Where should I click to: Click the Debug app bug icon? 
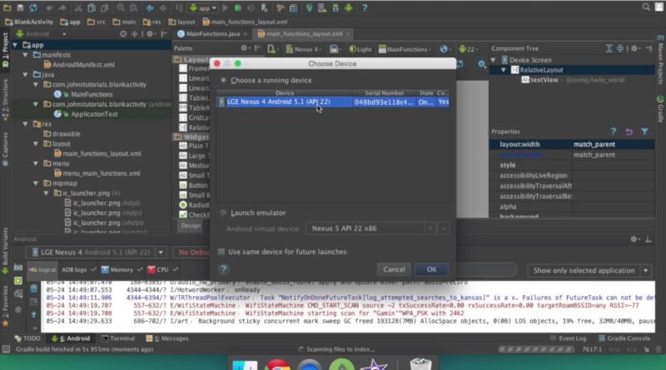click(x=238, y=7)
